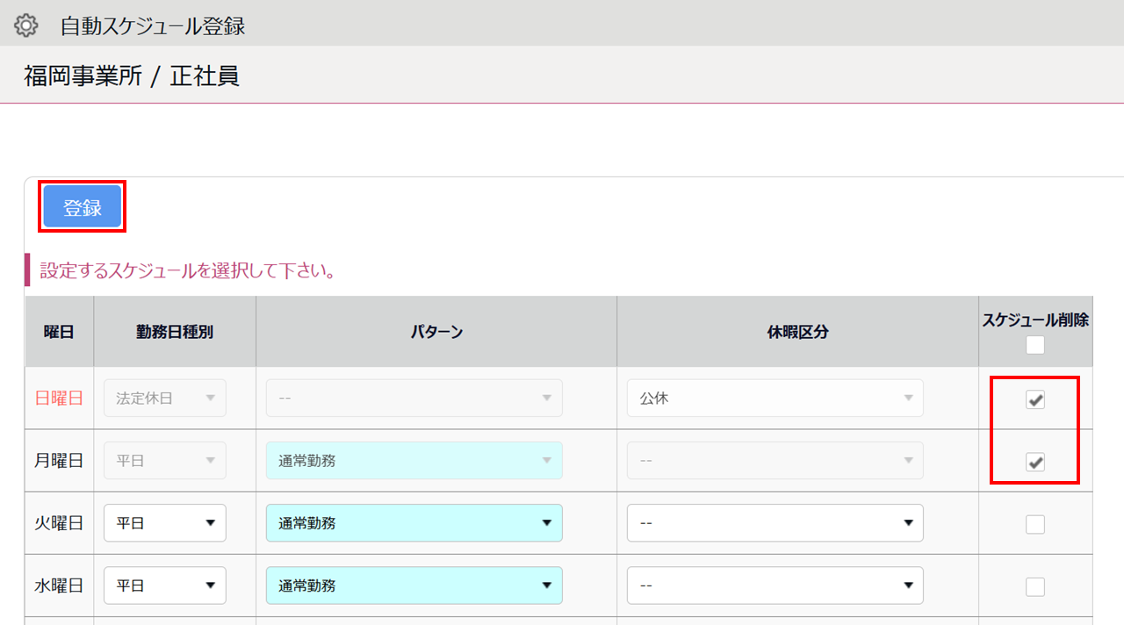Image resolution: width=1124 pixels, height=625 pixels.
Task: Click the 曜日 column header
Action: 59,332
